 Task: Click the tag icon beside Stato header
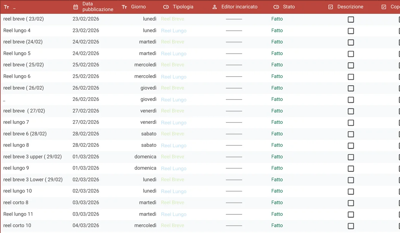click(276, 7)
